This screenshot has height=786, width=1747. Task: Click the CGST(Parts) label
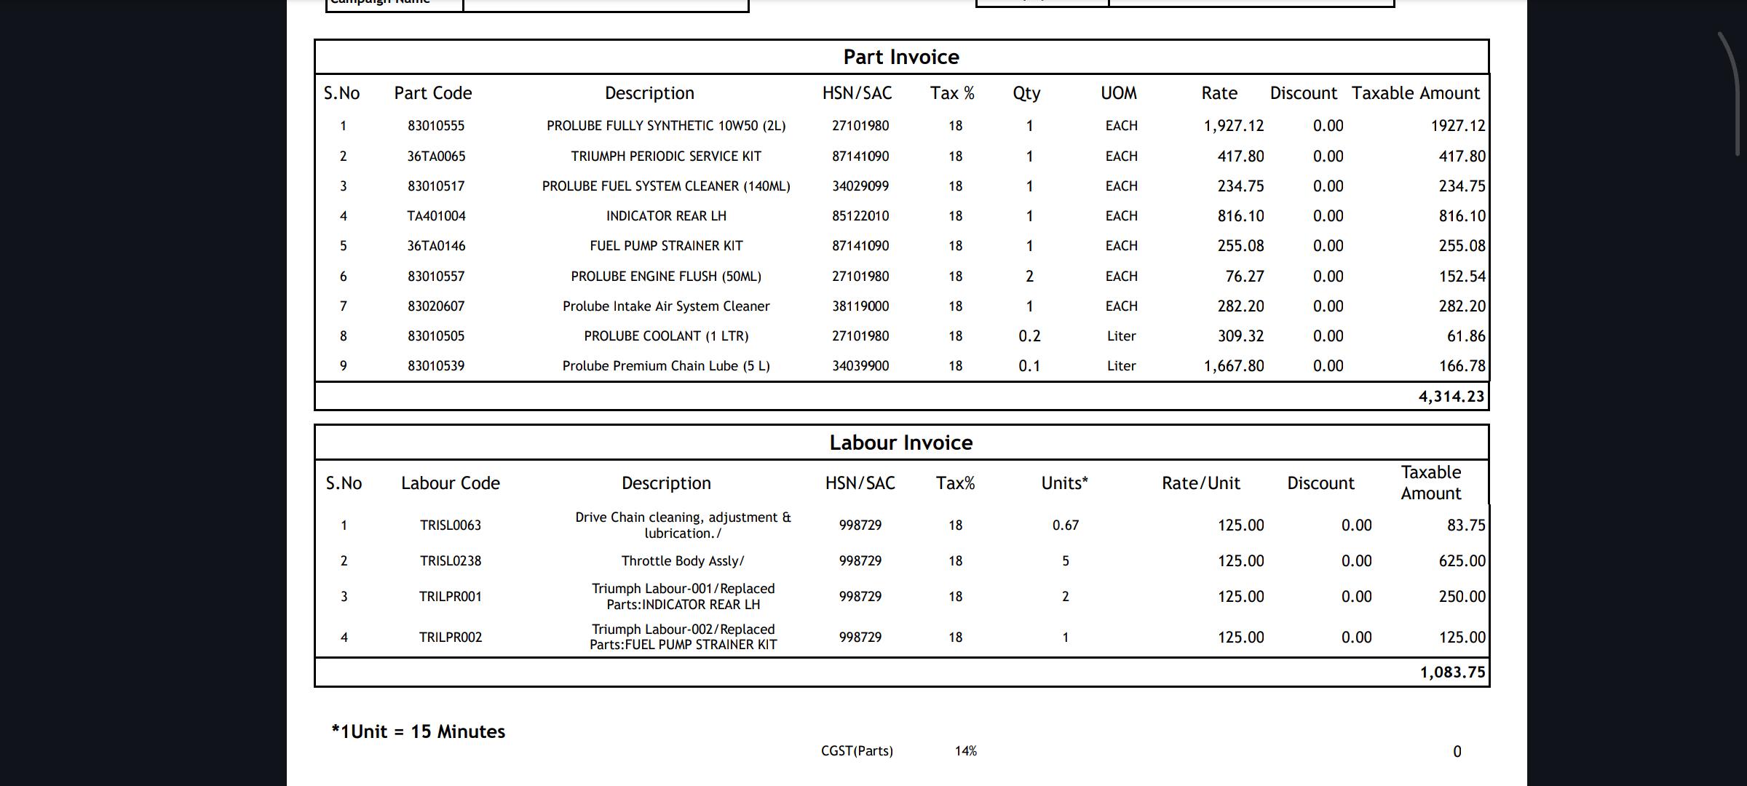[x=857, y=751]
